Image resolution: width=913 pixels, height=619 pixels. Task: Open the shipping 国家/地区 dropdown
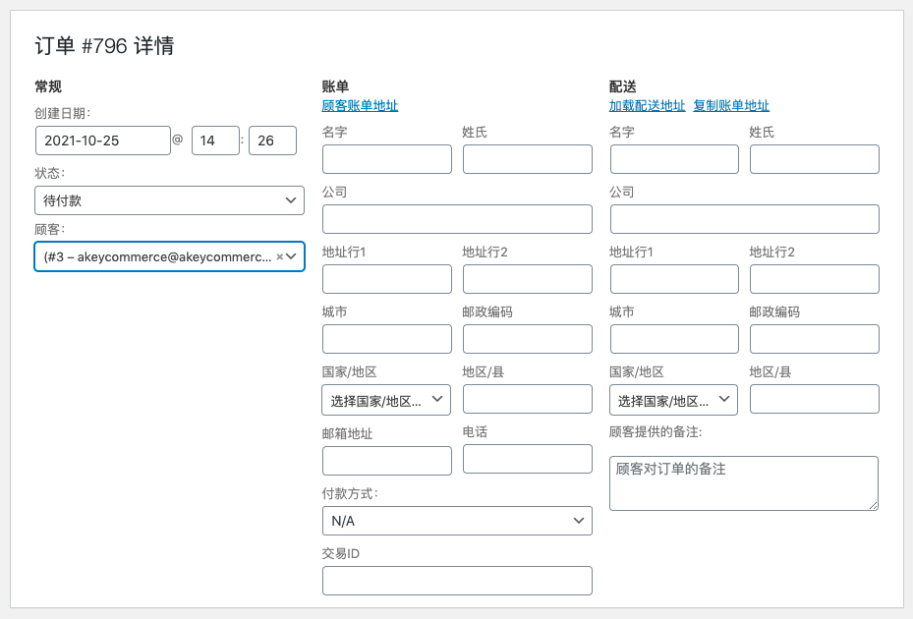click(x=673, y=400)
